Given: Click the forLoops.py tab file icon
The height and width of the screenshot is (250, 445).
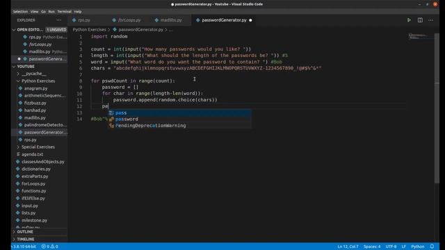Looking at the screenshot, I should 114,20.
